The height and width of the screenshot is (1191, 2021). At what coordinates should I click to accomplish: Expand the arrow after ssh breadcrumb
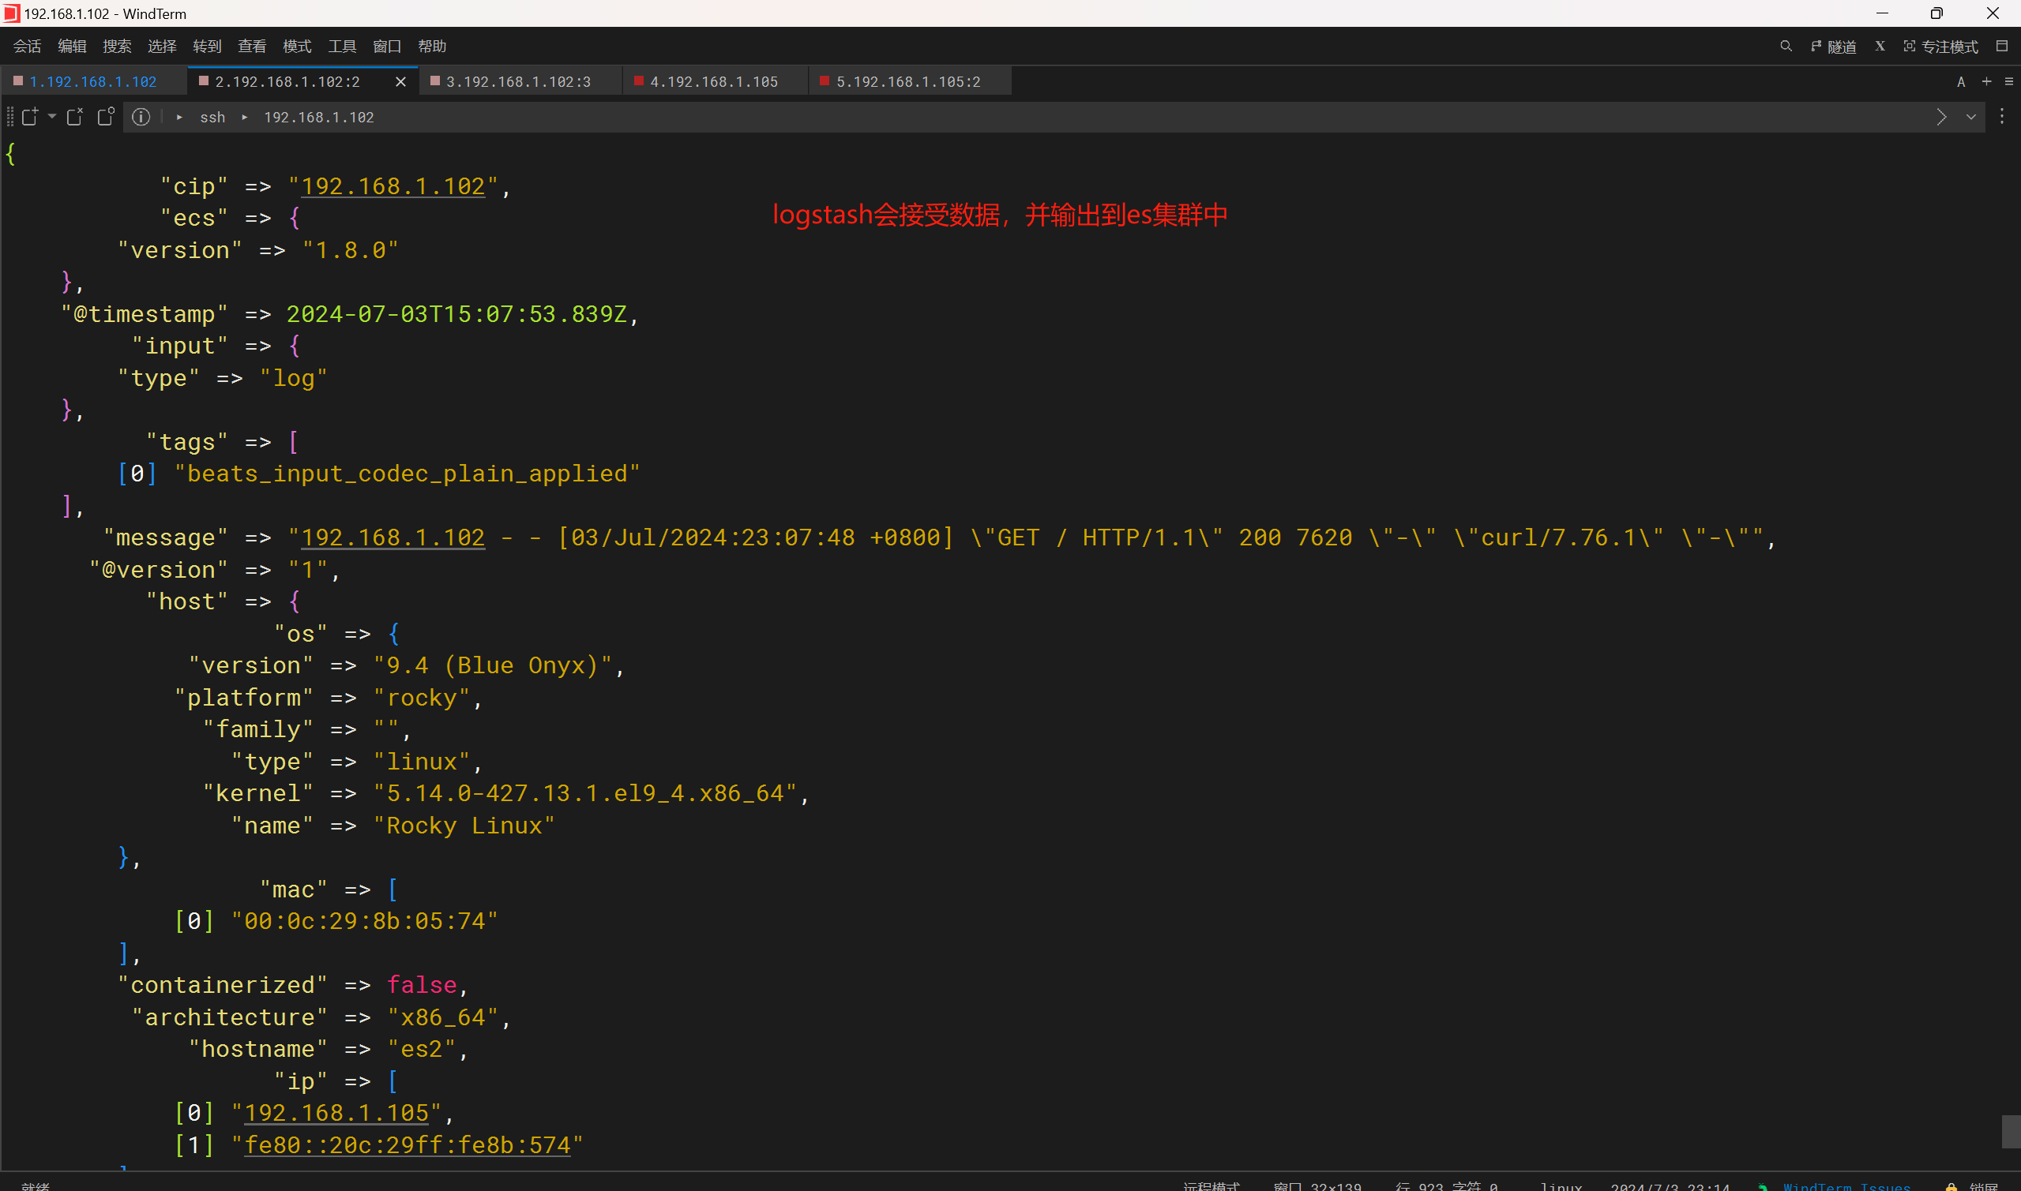click(x=245, y=117)
